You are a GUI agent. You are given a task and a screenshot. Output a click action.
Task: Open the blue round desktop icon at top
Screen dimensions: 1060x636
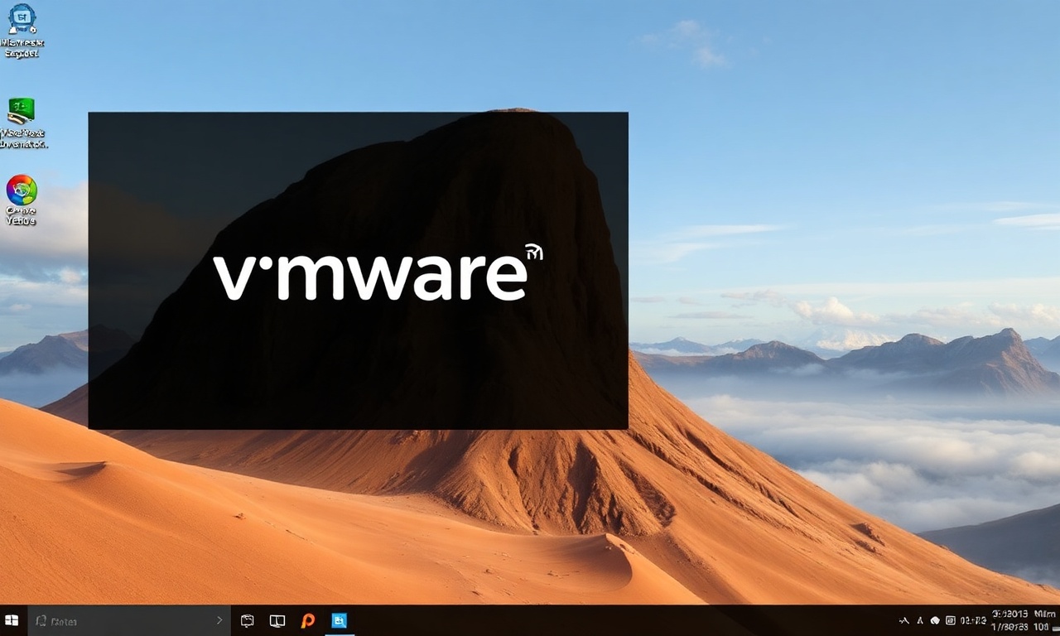coord(22,18)
